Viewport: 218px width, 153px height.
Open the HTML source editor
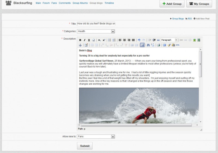click(178, 45)
